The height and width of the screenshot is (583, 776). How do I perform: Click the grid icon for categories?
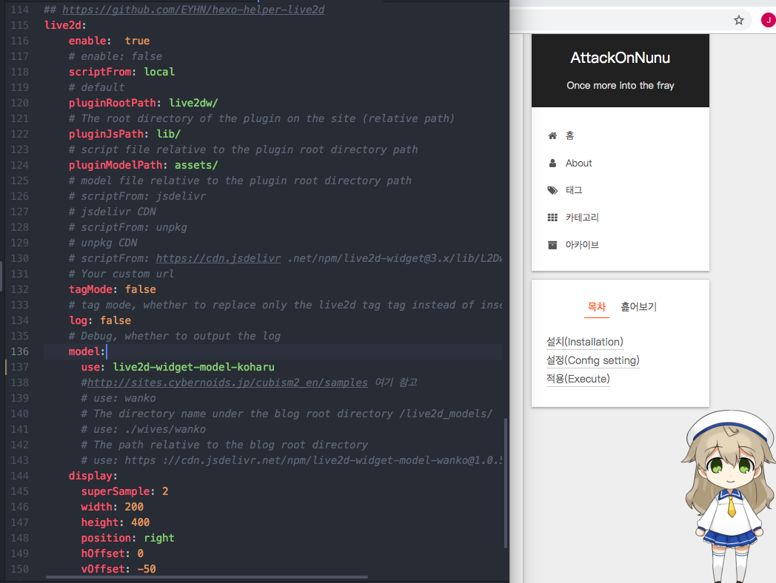pyautogui.click(x=552, y=218)
